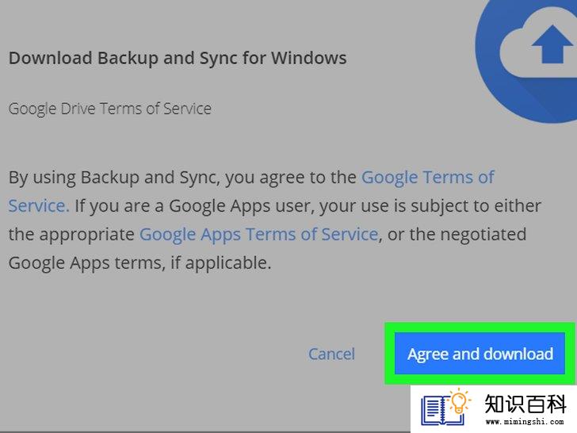
Task: Cancel the Backup and Sync download
Action: click(x=331, y=354)
